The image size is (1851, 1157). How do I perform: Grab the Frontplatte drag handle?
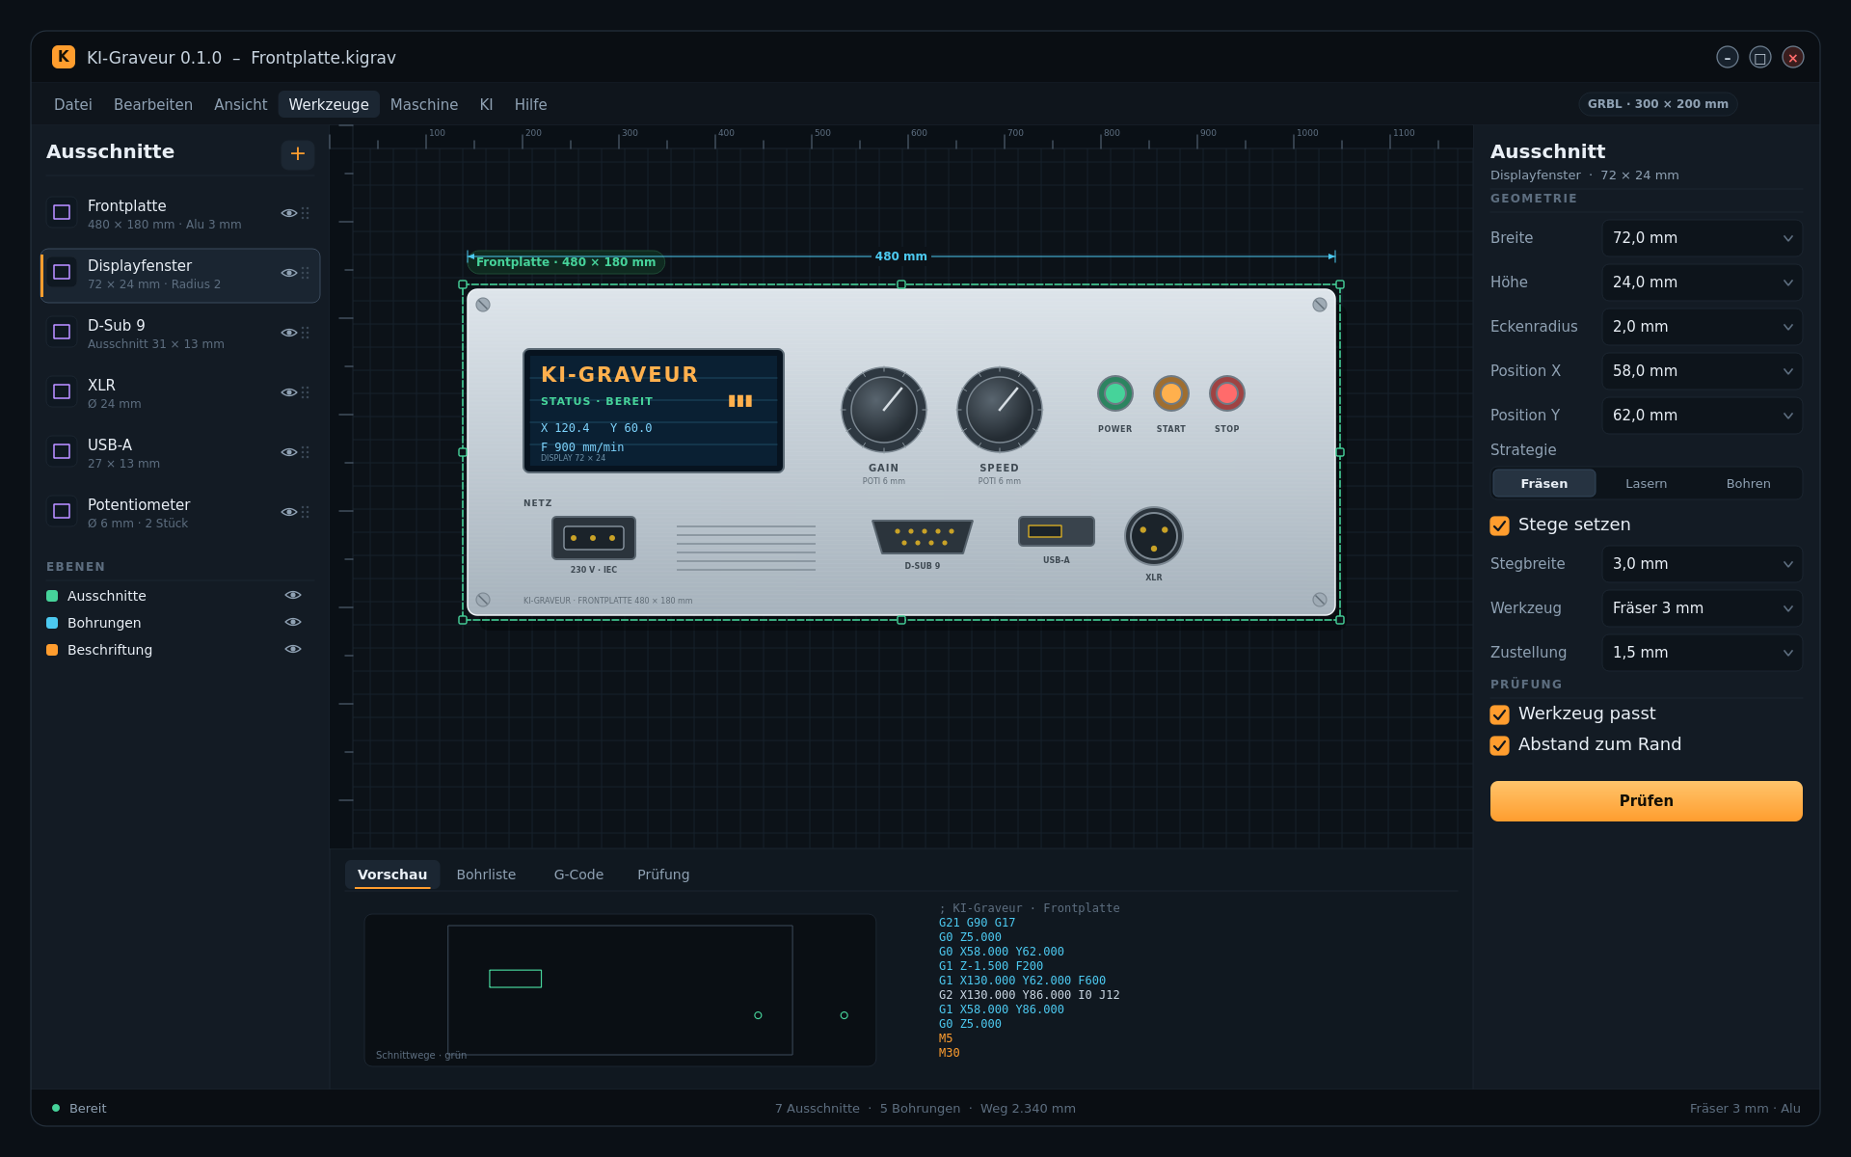pyautogui.click(x=306, y=213)
